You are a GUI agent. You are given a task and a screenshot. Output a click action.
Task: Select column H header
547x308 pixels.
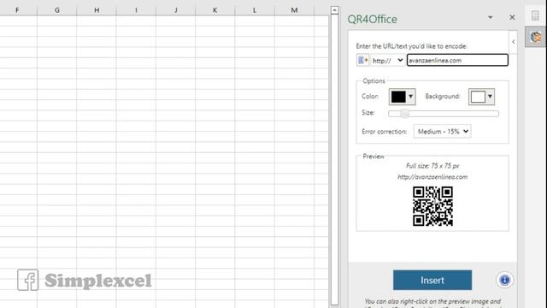coord(97,10)
